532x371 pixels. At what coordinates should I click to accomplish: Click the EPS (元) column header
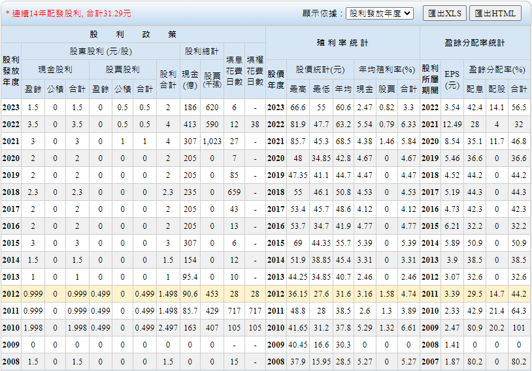(x=452, y=79)
